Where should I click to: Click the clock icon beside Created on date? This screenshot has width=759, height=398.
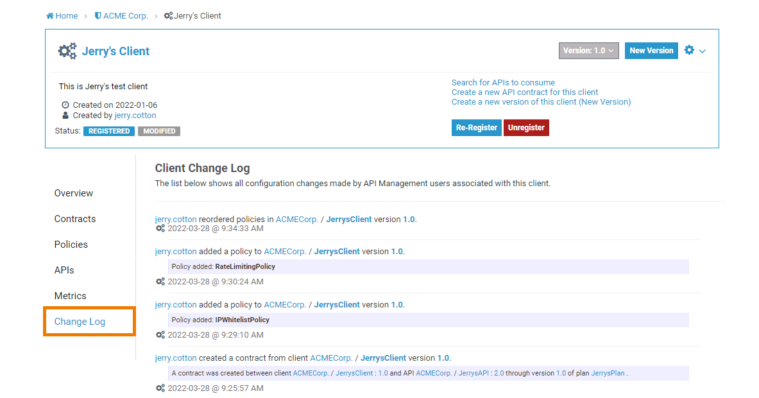65,105
